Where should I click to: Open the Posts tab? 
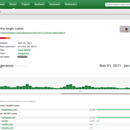(x=13, y=4)
